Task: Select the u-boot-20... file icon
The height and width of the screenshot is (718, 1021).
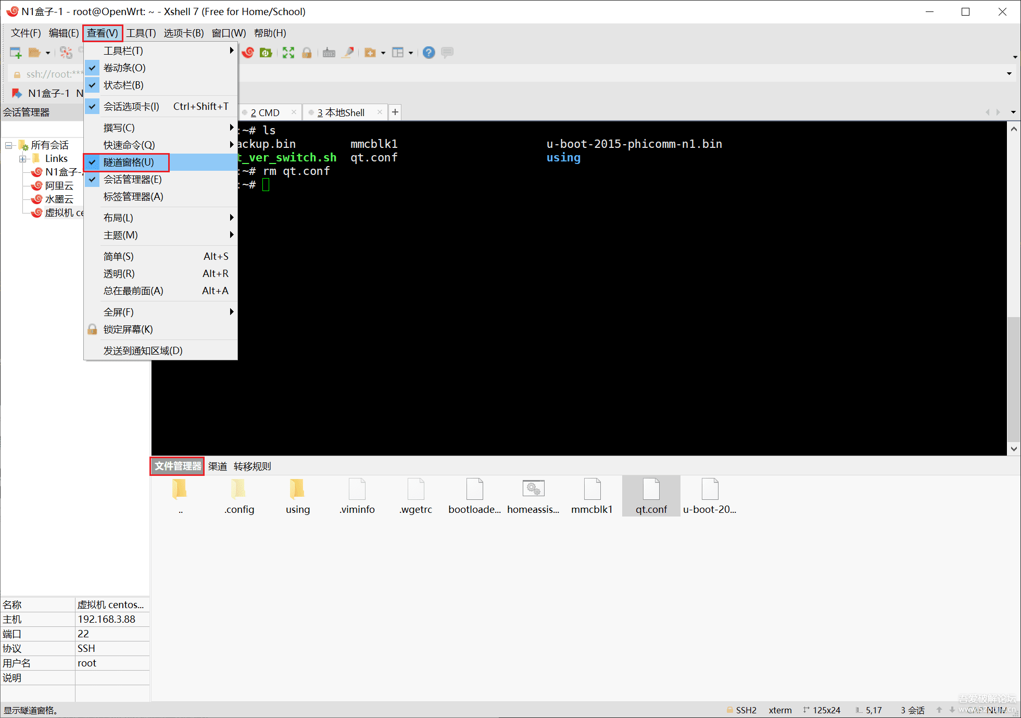Action: coord(710,496)
